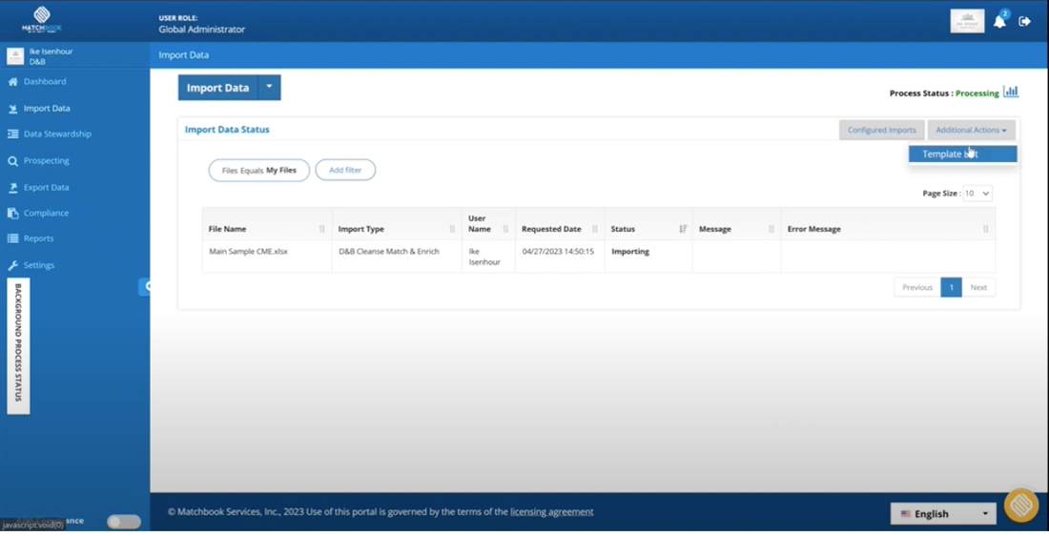
Task: Click the Files Equals My Files filter
Action: [x=258, y=170]
